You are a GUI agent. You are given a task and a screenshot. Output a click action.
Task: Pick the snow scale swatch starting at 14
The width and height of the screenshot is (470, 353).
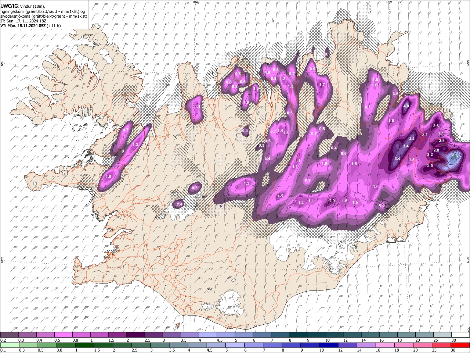point(370,335)
